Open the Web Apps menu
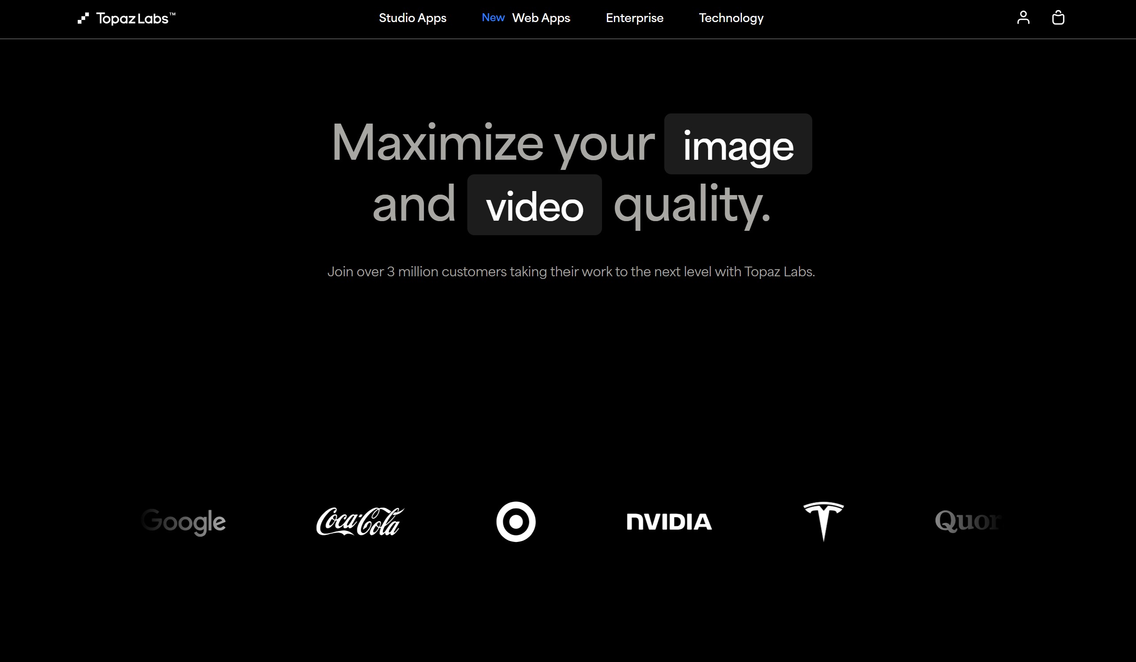Screen dimensions: 1136x662 [541, 18]
